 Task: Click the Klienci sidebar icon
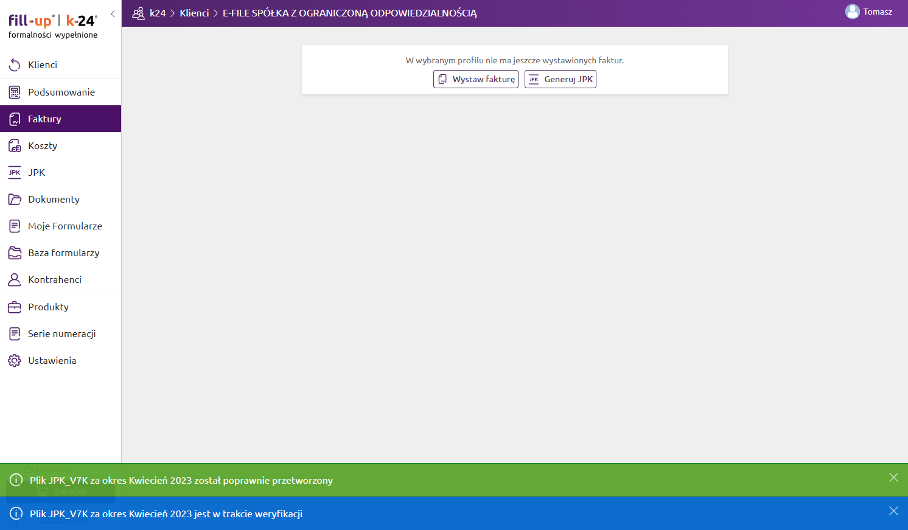pos(15,65)
